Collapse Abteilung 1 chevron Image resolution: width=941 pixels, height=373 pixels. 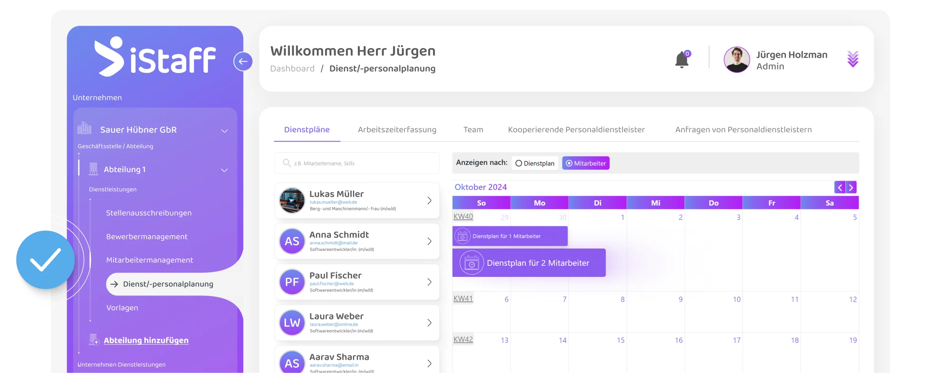(224, 170)
